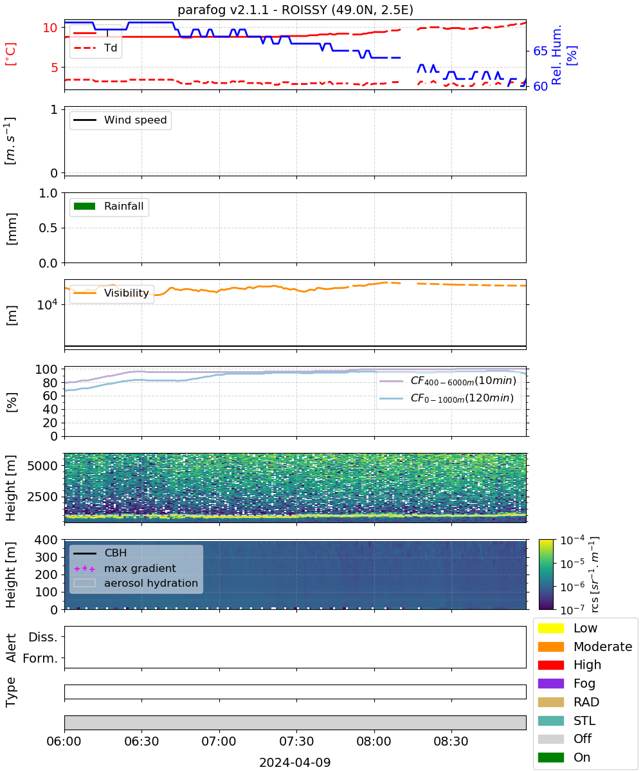Image resolution: width=643 pixels, height=772 pixels.
Task: Select the tan RAD legend swatch
Action: click(551, 702)
